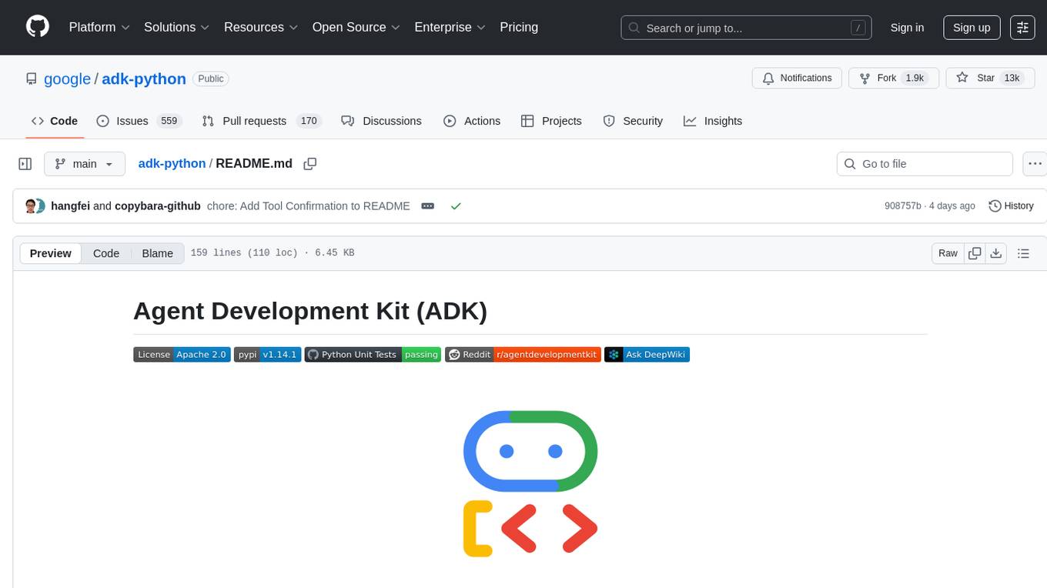Open the Pricing page

[519, 27]
